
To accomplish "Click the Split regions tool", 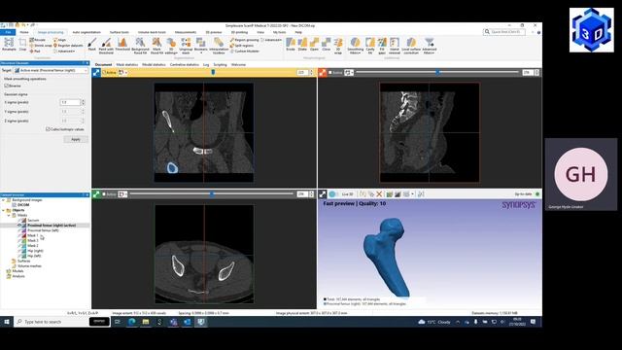I will tap(242, 46).
